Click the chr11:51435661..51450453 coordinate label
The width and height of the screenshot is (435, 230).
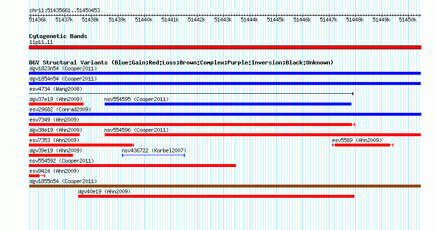click(65, 11)
